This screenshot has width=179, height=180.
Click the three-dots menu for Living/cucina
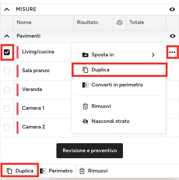[172, 52]
